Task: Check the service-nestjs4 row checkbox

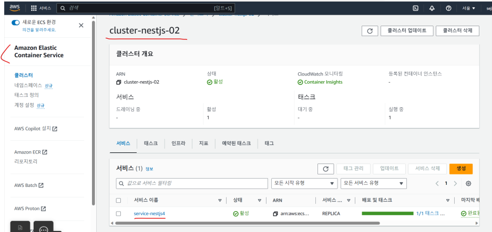Action: [x=118, y=214]
